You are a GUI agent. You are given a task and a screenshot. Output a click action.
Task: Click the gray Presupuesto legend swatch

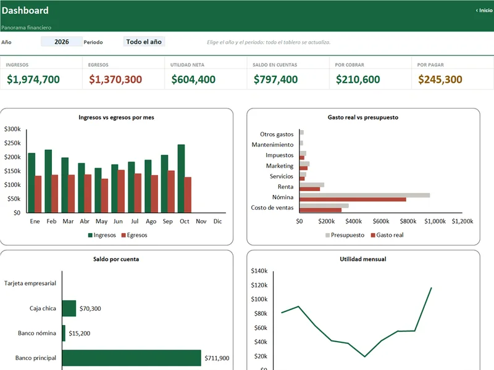328,235
